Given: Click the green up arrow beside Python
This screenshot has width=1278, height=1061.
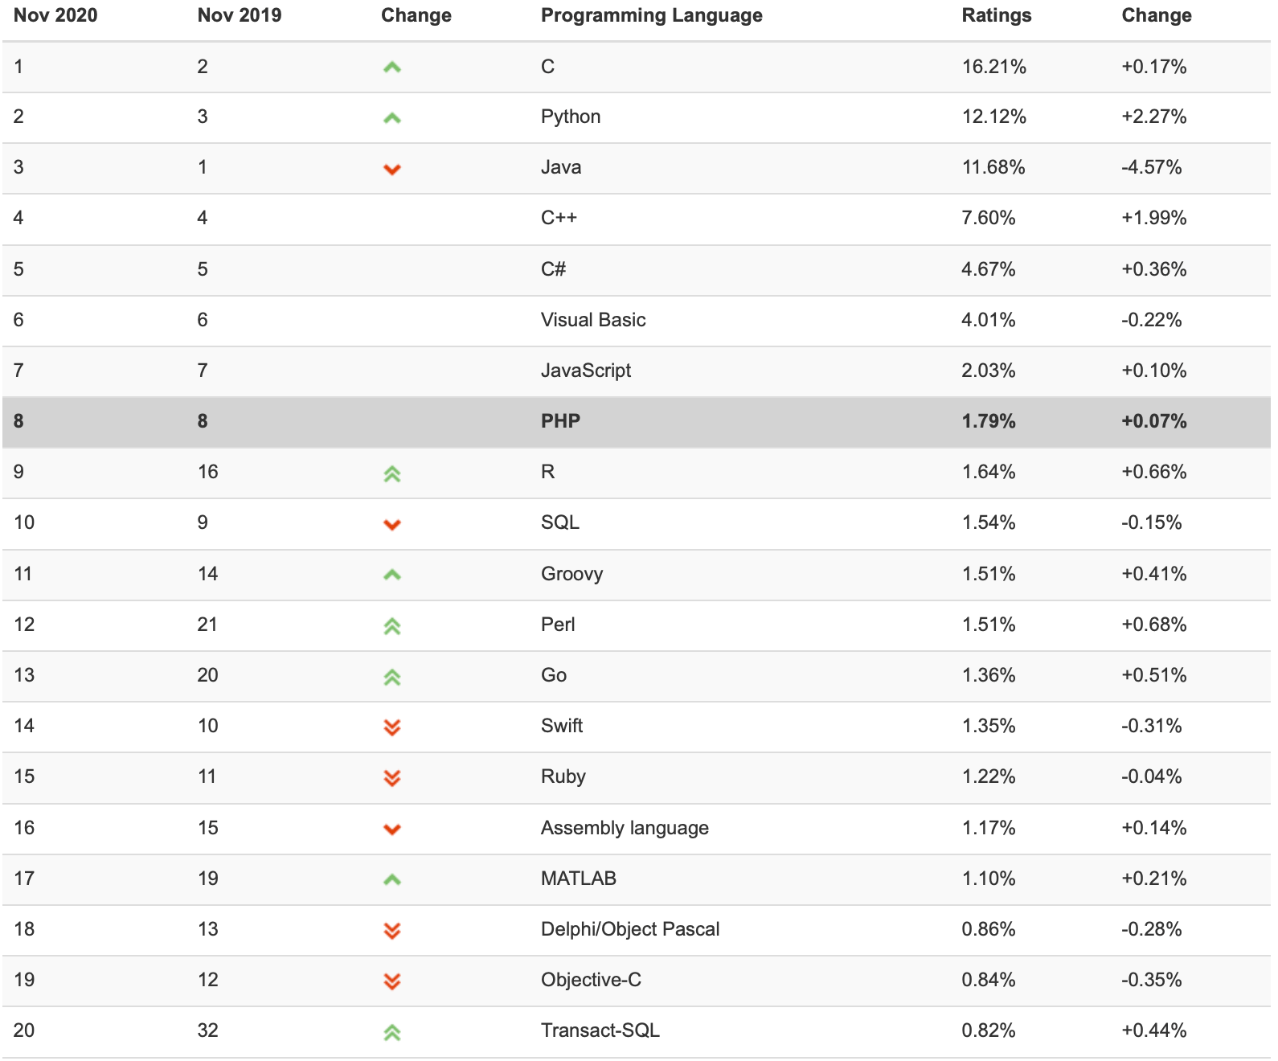Looking at the screenshot, I should (x=392, y=118).
